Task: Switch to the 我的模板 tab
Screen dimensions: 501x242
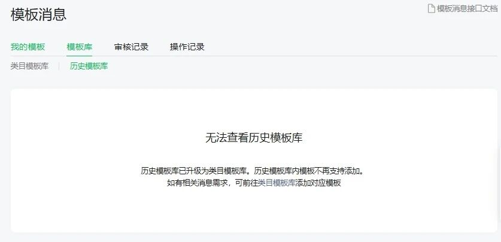Action: [28, 47]
